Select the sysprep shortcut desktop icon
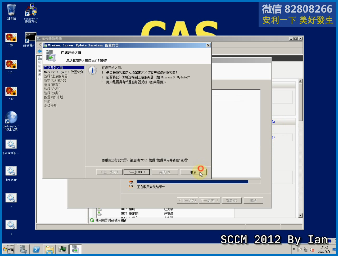338x256 pixels. coord(31,13)
